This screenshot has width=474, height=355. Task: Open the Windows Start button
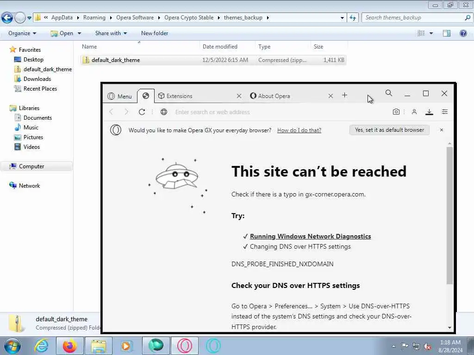point(12,346)
